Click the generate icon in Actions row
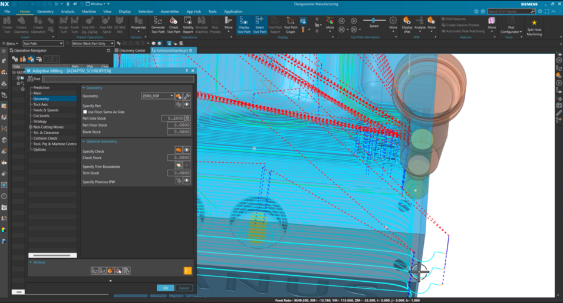 [94, 271]
